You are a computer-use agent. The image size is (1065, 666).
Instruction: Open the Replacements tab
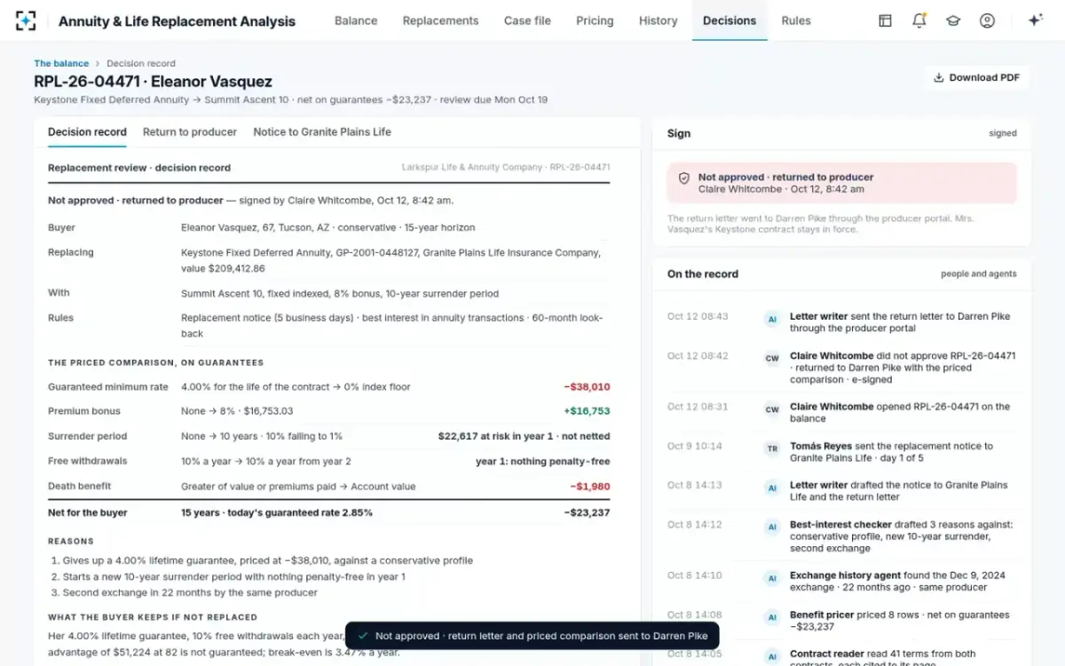tap(440, 20)
